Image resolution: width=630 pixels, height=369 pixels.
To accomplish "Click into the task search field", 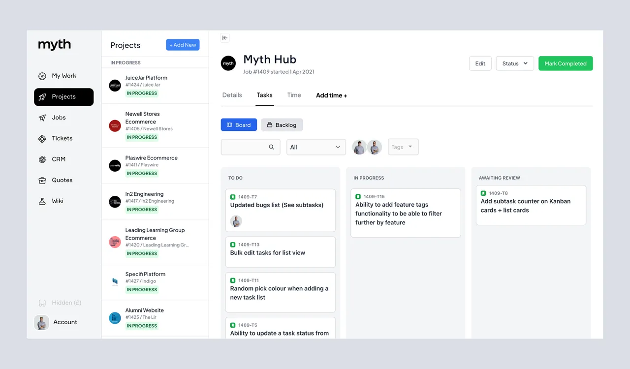I will [251, 147].
